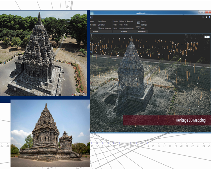Open Help in Application group

click(143, 28)
